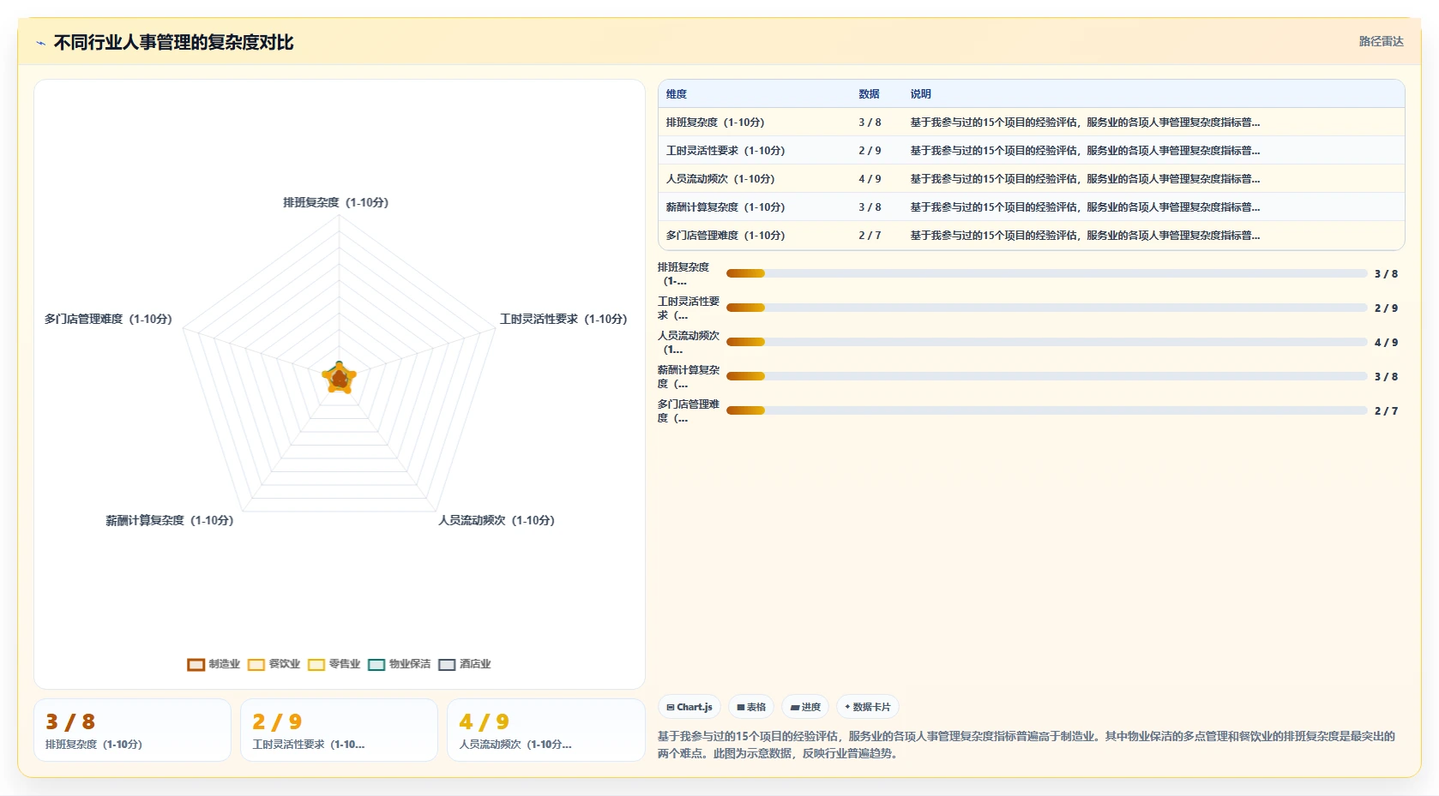Toggle the 制造业 legend dataset
This screenshot has height=796, width=1439.
pyautogui.click(x=214, y=664)
